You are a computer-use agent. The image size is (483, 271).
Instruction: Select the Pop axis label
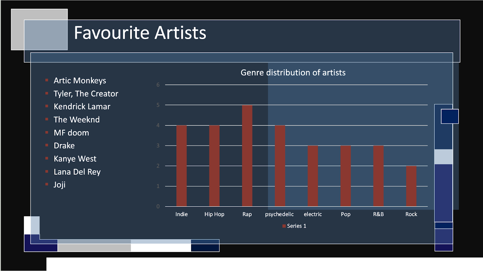click(x=346, y=214)
